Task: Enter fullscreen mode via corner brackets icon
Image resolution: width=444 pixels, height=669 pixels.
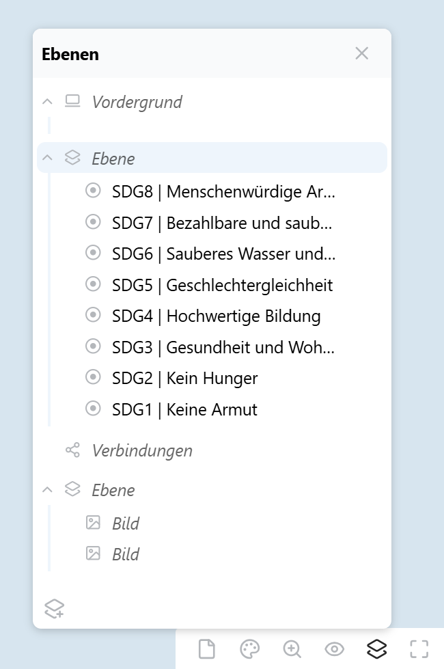Action: pos(419,648)
